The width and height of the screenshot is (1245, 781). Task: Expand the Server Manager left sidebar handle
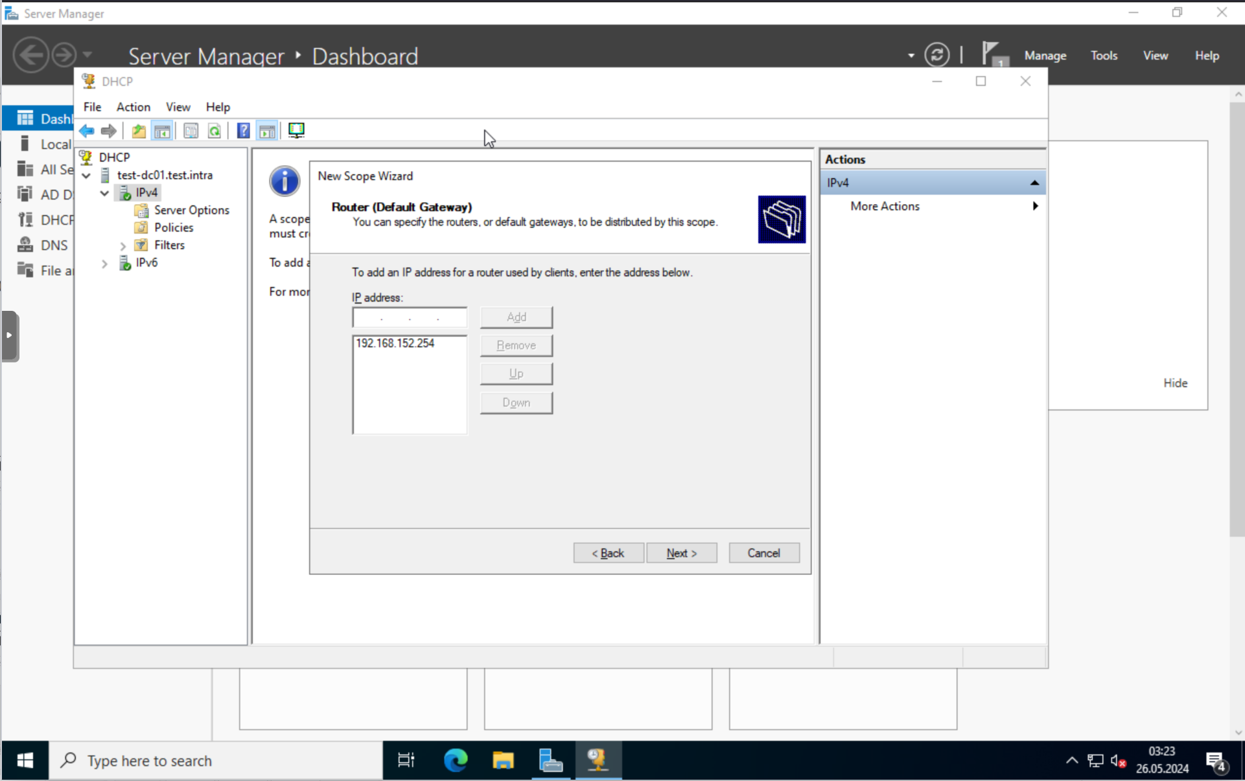(x=10, y=335)
